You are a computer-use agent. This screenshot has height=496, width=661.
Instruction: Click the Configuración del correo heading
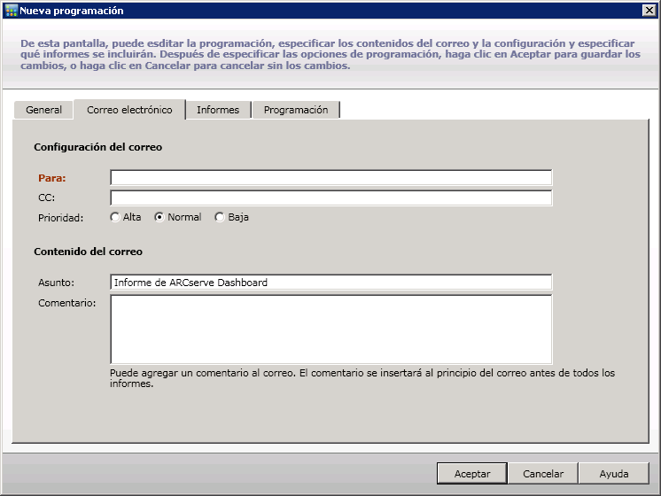coord(97,147)
